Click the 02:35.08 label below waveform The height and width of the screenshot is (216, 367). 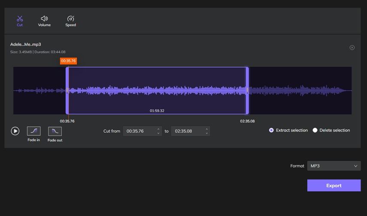pos(247,121)
